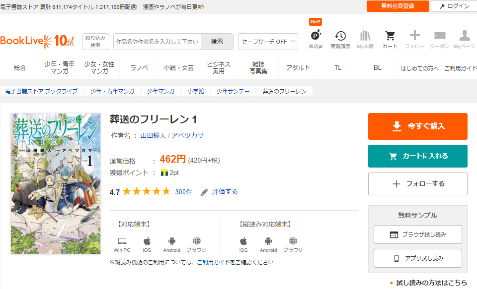Open the カート shopping cart icon
Screen dimensions: 477x289
[390, 36]
